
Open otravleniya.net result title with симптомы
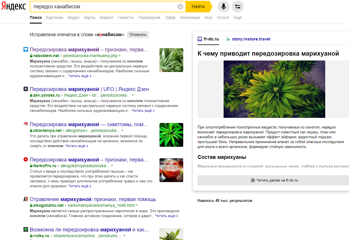(x=89, y=124)
